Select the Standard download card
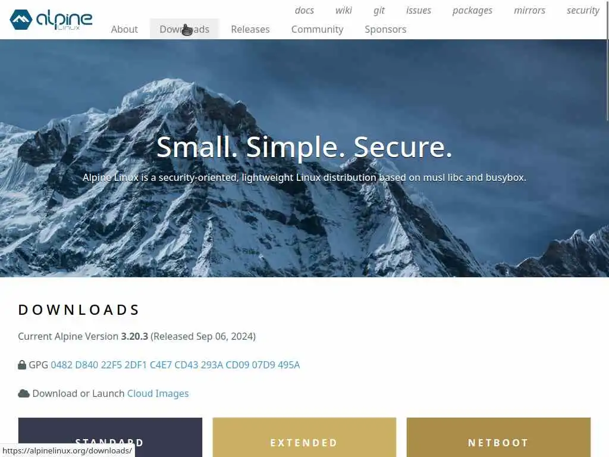The width and height of the screenshot is (609, 457). click(110, 437)
